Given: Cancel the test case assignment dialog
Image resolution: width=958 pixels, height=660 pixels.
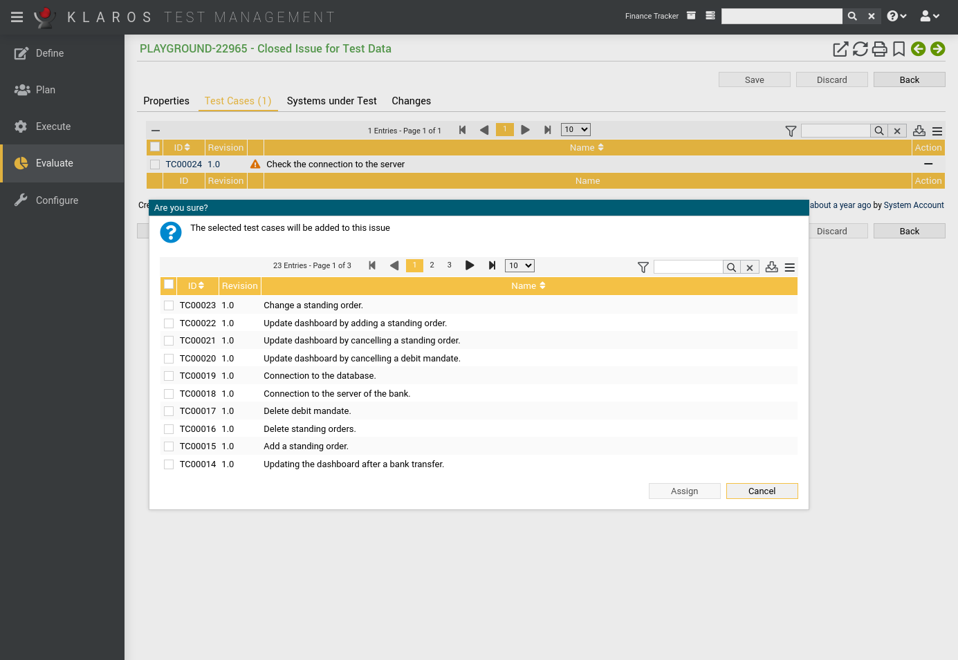Looking at the screenshot, I should click(x=762, y=491).
